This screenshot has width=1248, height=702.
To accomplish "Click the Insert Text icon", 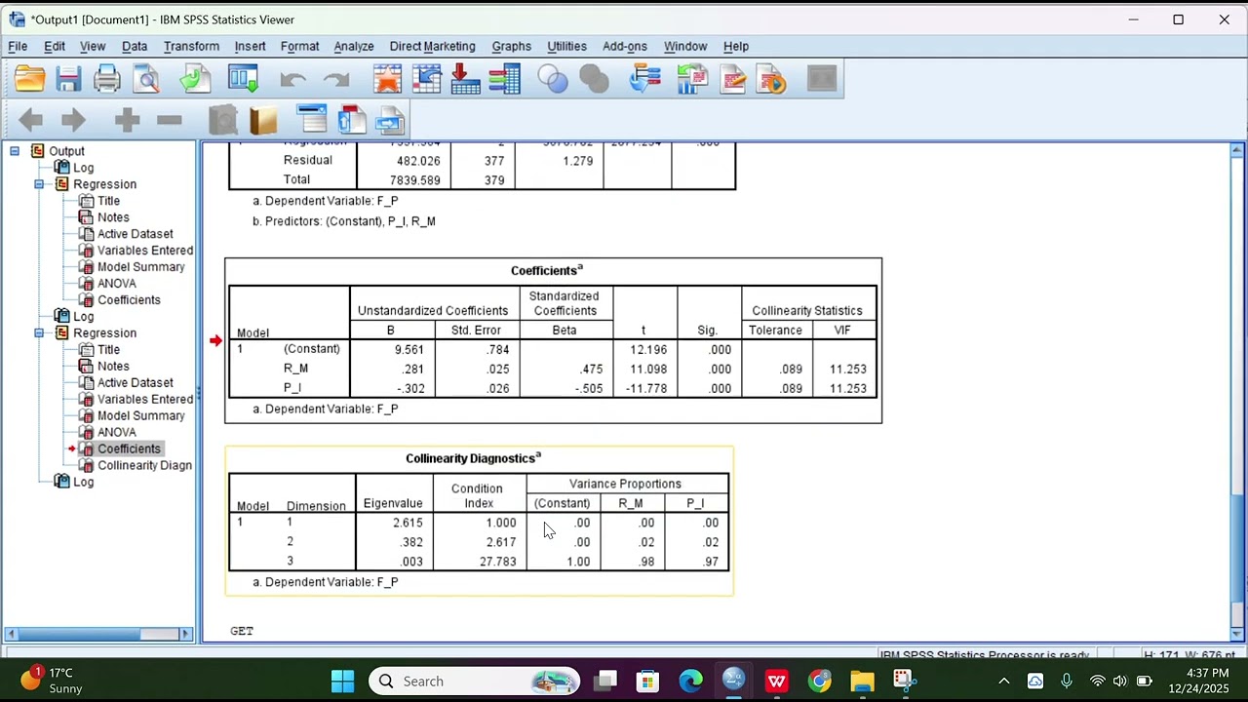I will [389, 120].
